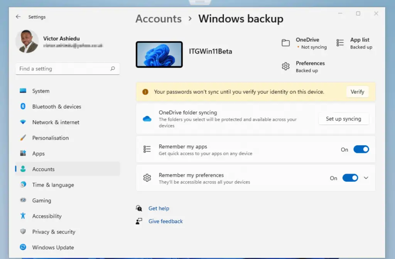395x259 pixels.
Task: Click the Find a setting search box
Action: tap(68, 69)
